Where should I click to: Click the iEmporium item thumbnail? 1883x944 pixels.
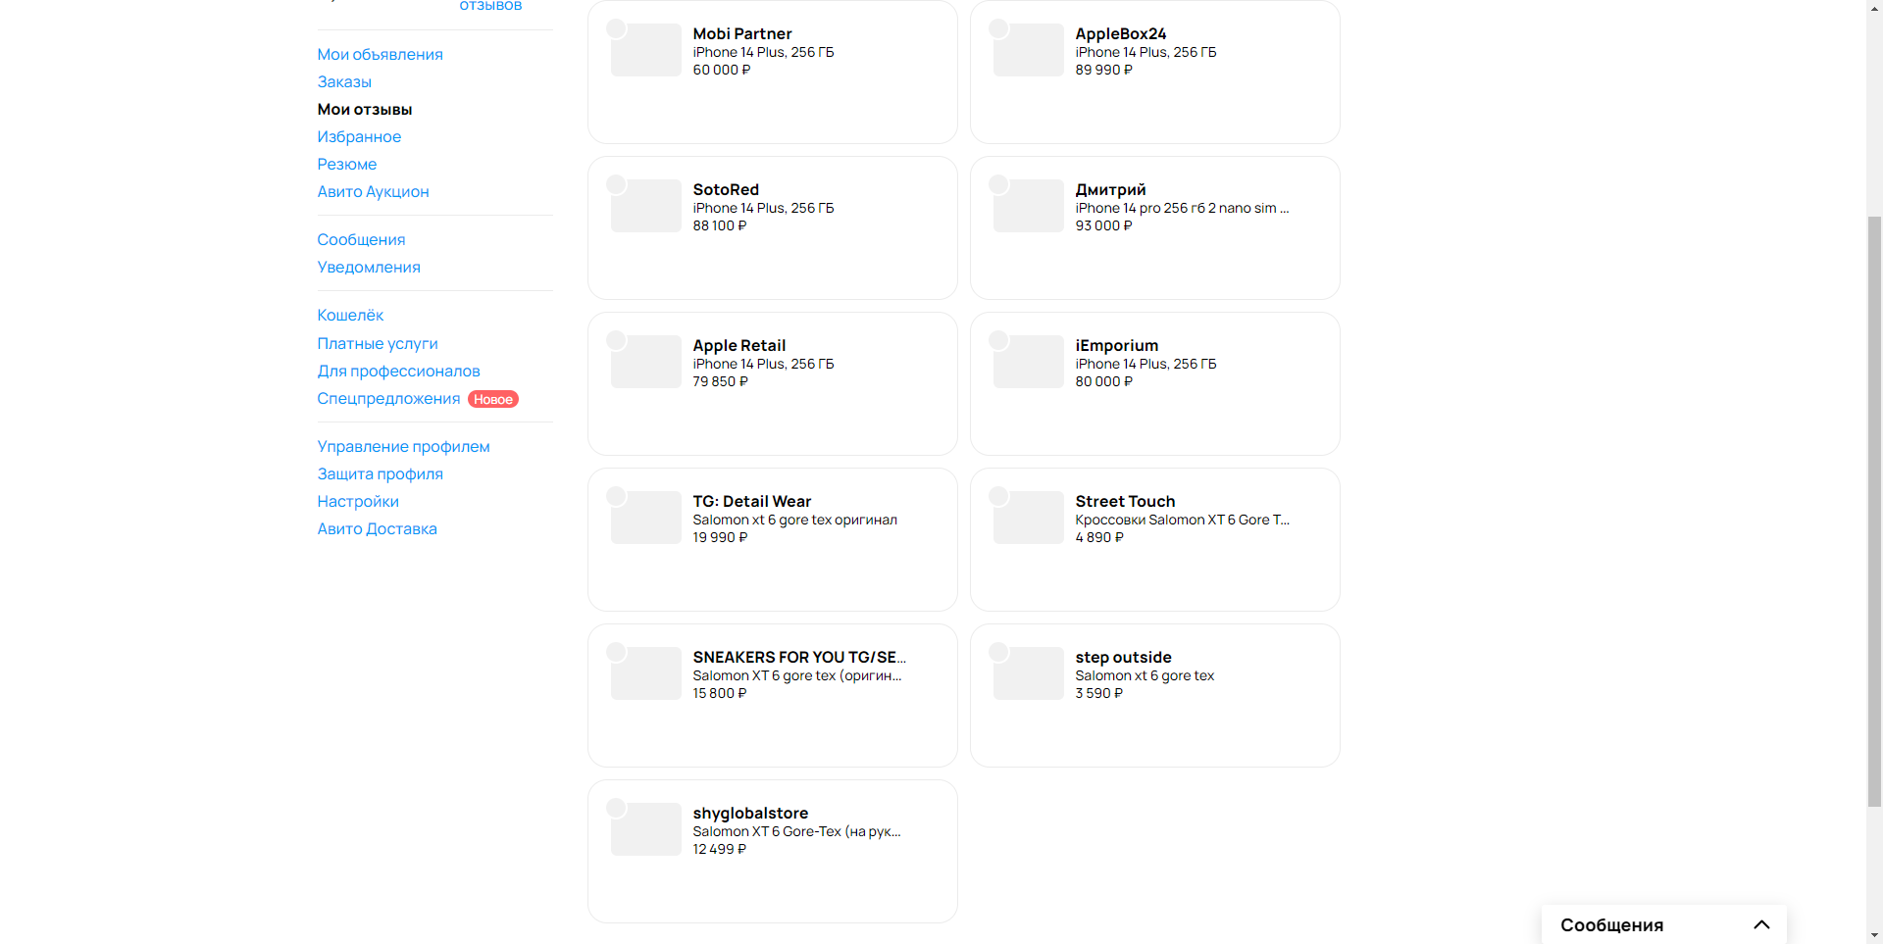pos(1029,362)
